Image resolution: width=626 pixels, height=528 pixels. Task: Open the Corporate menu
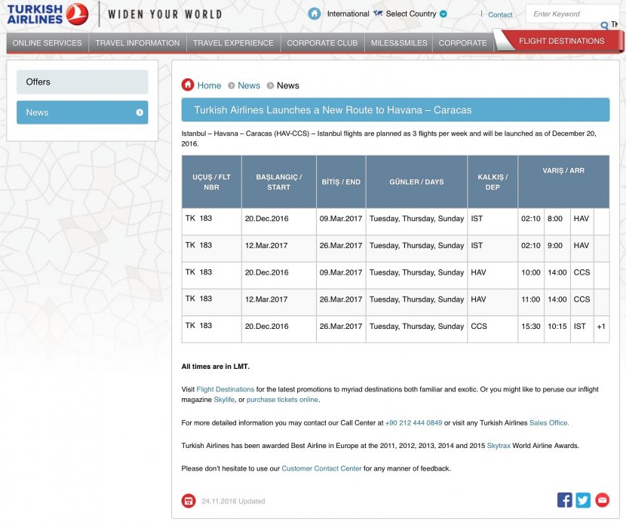point(463,43)
